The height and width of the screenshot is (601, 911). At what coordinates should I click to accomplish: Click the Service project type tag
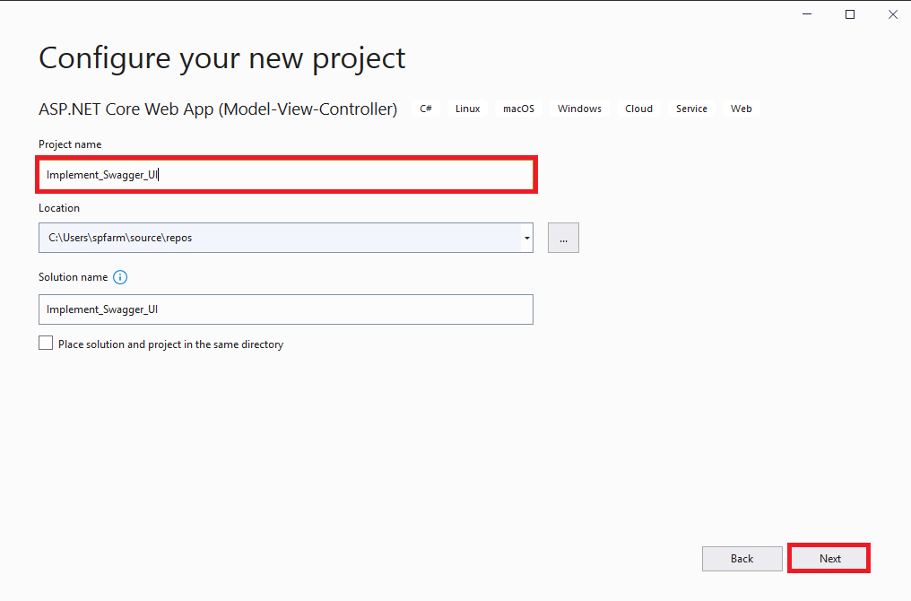coord(691,109)
